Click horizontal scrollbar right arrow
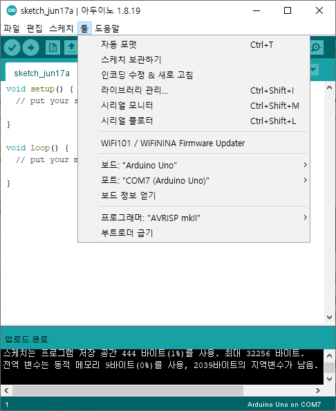Image resolution: width=336 pixels, height=411 pixels. coord(318,390)
